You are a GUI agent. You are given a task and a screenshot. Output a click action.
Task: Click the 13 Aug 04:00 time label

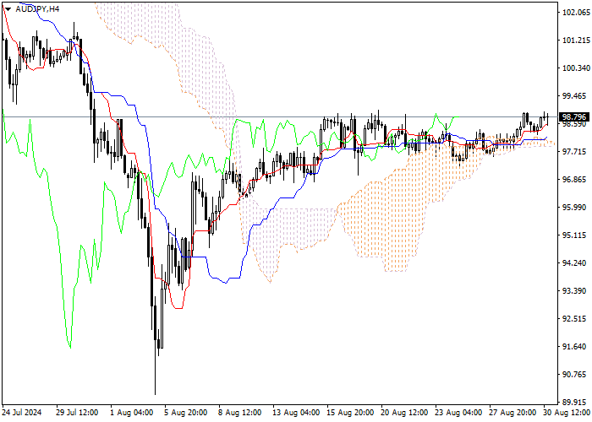[296, 412]
